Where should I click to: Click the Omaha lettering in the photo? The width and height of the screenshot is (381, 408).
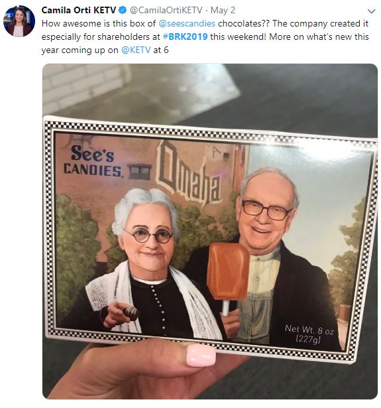[x=188, y=174]
